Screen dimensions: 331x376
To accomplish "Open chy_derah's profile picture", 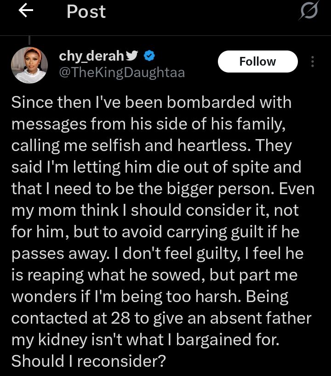I will tap(29, 65).
